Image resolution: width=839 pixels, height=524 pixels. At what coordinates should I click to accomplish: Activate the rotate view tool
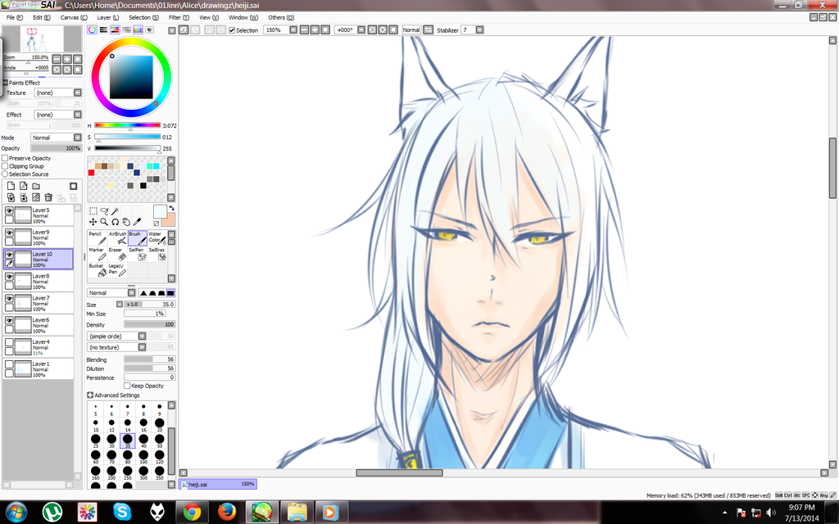pos(115,222)
